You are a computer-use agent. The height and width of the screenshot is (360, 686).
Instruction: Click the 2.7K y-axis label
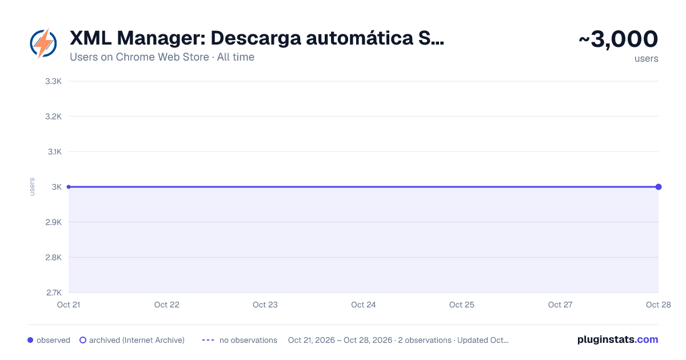point(53,293)
